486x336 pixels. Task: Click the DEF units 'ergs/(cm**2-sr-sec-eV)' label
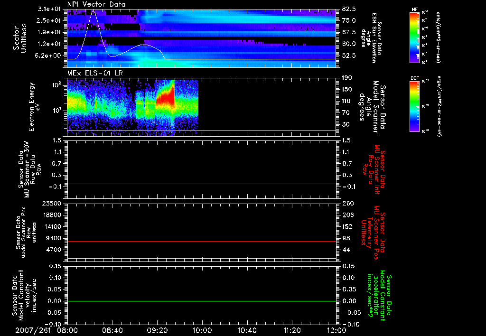tap(439, 106)
